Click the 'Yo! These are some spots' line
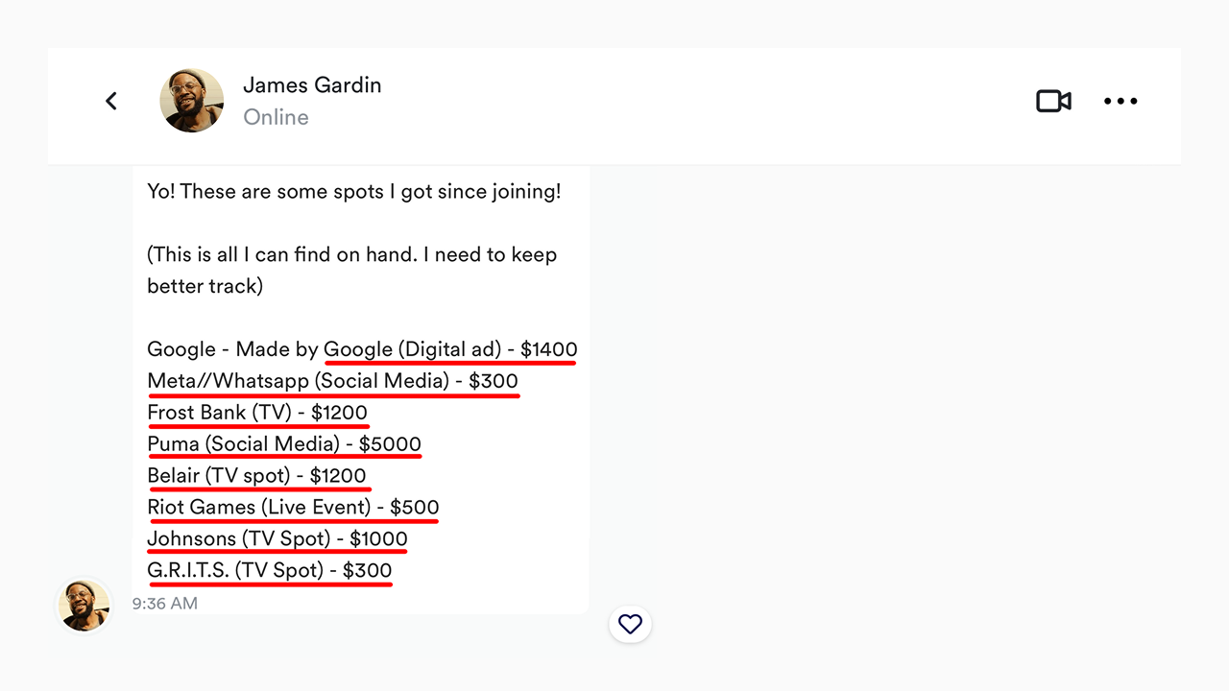 (353, 192)
